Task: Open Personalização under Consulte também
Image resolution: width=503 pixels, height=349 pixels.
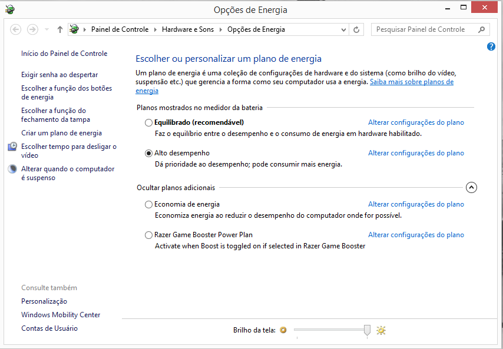Action: (x=44, y=301)
